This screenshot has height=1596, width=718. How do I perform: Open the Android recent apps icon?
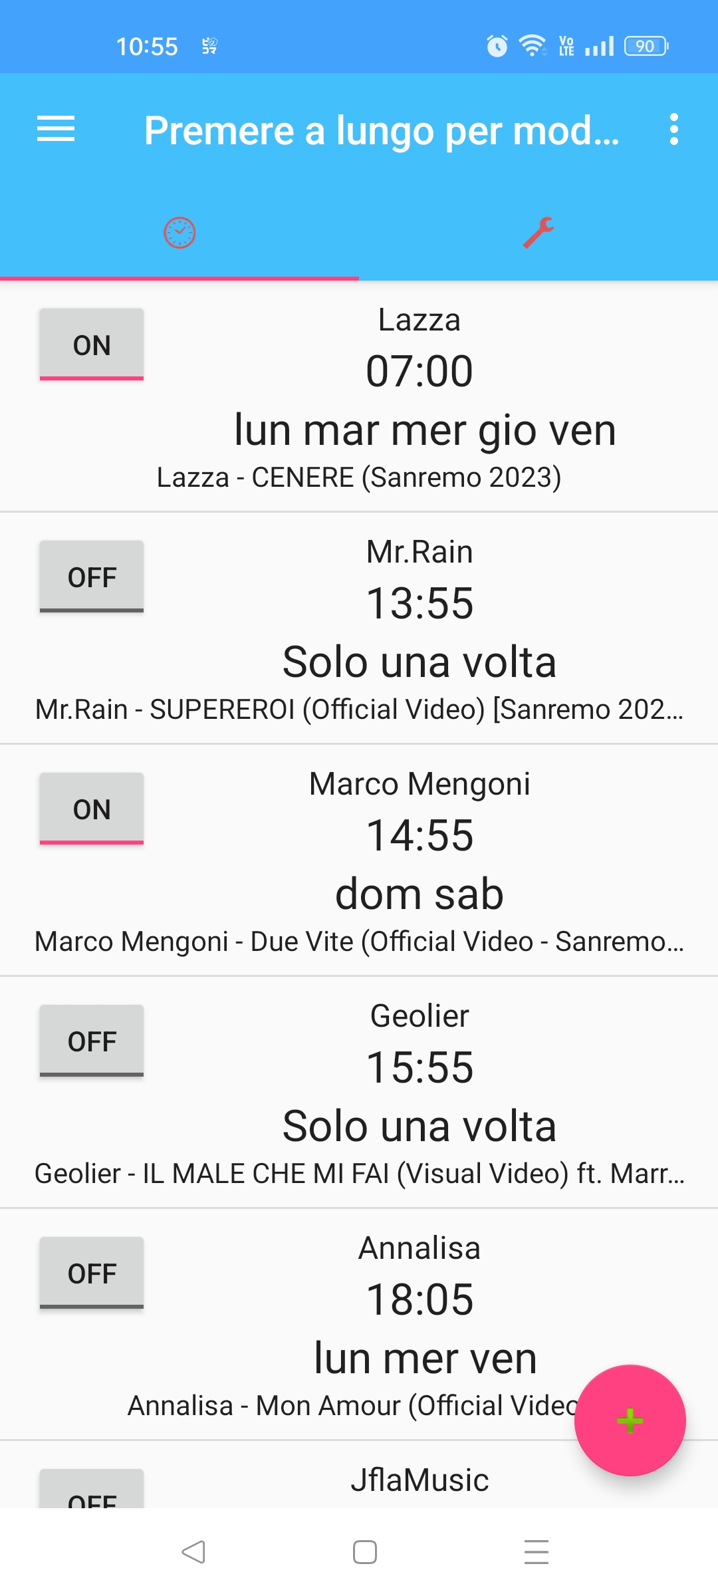536,1552
